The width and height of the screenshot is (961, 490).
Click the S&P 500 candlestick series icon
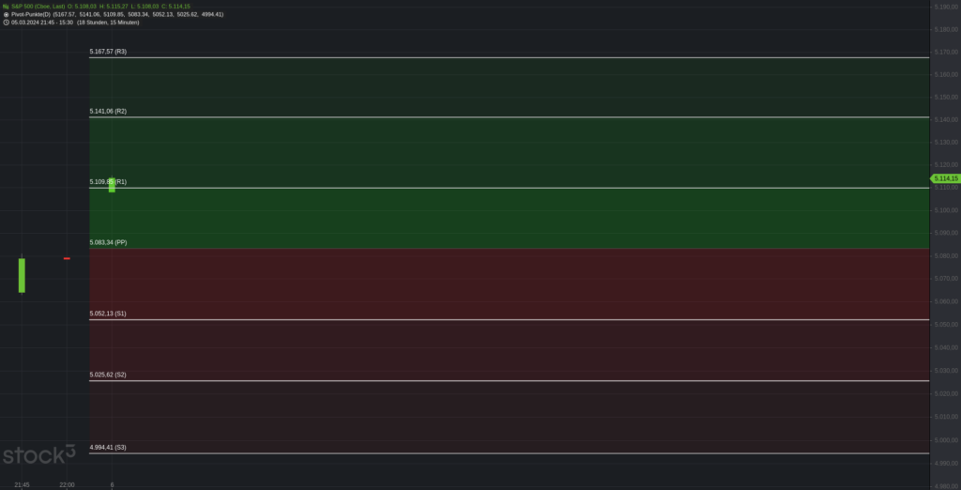[6, 7]
